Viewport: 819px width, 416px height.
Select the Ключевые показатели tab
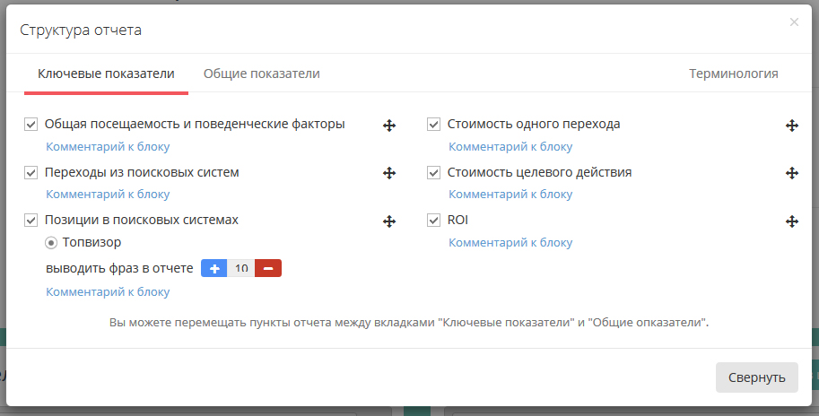106,74
